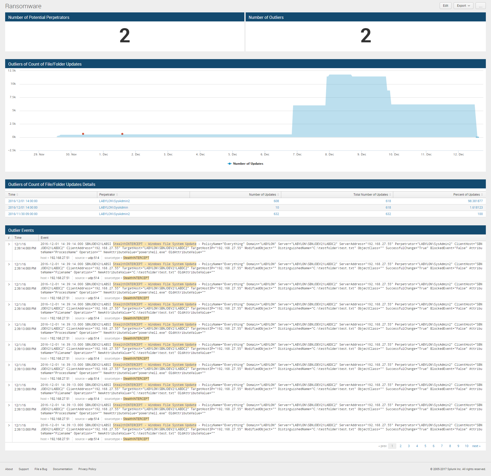Expand the sixth outlier event row

tap(9, 345)
